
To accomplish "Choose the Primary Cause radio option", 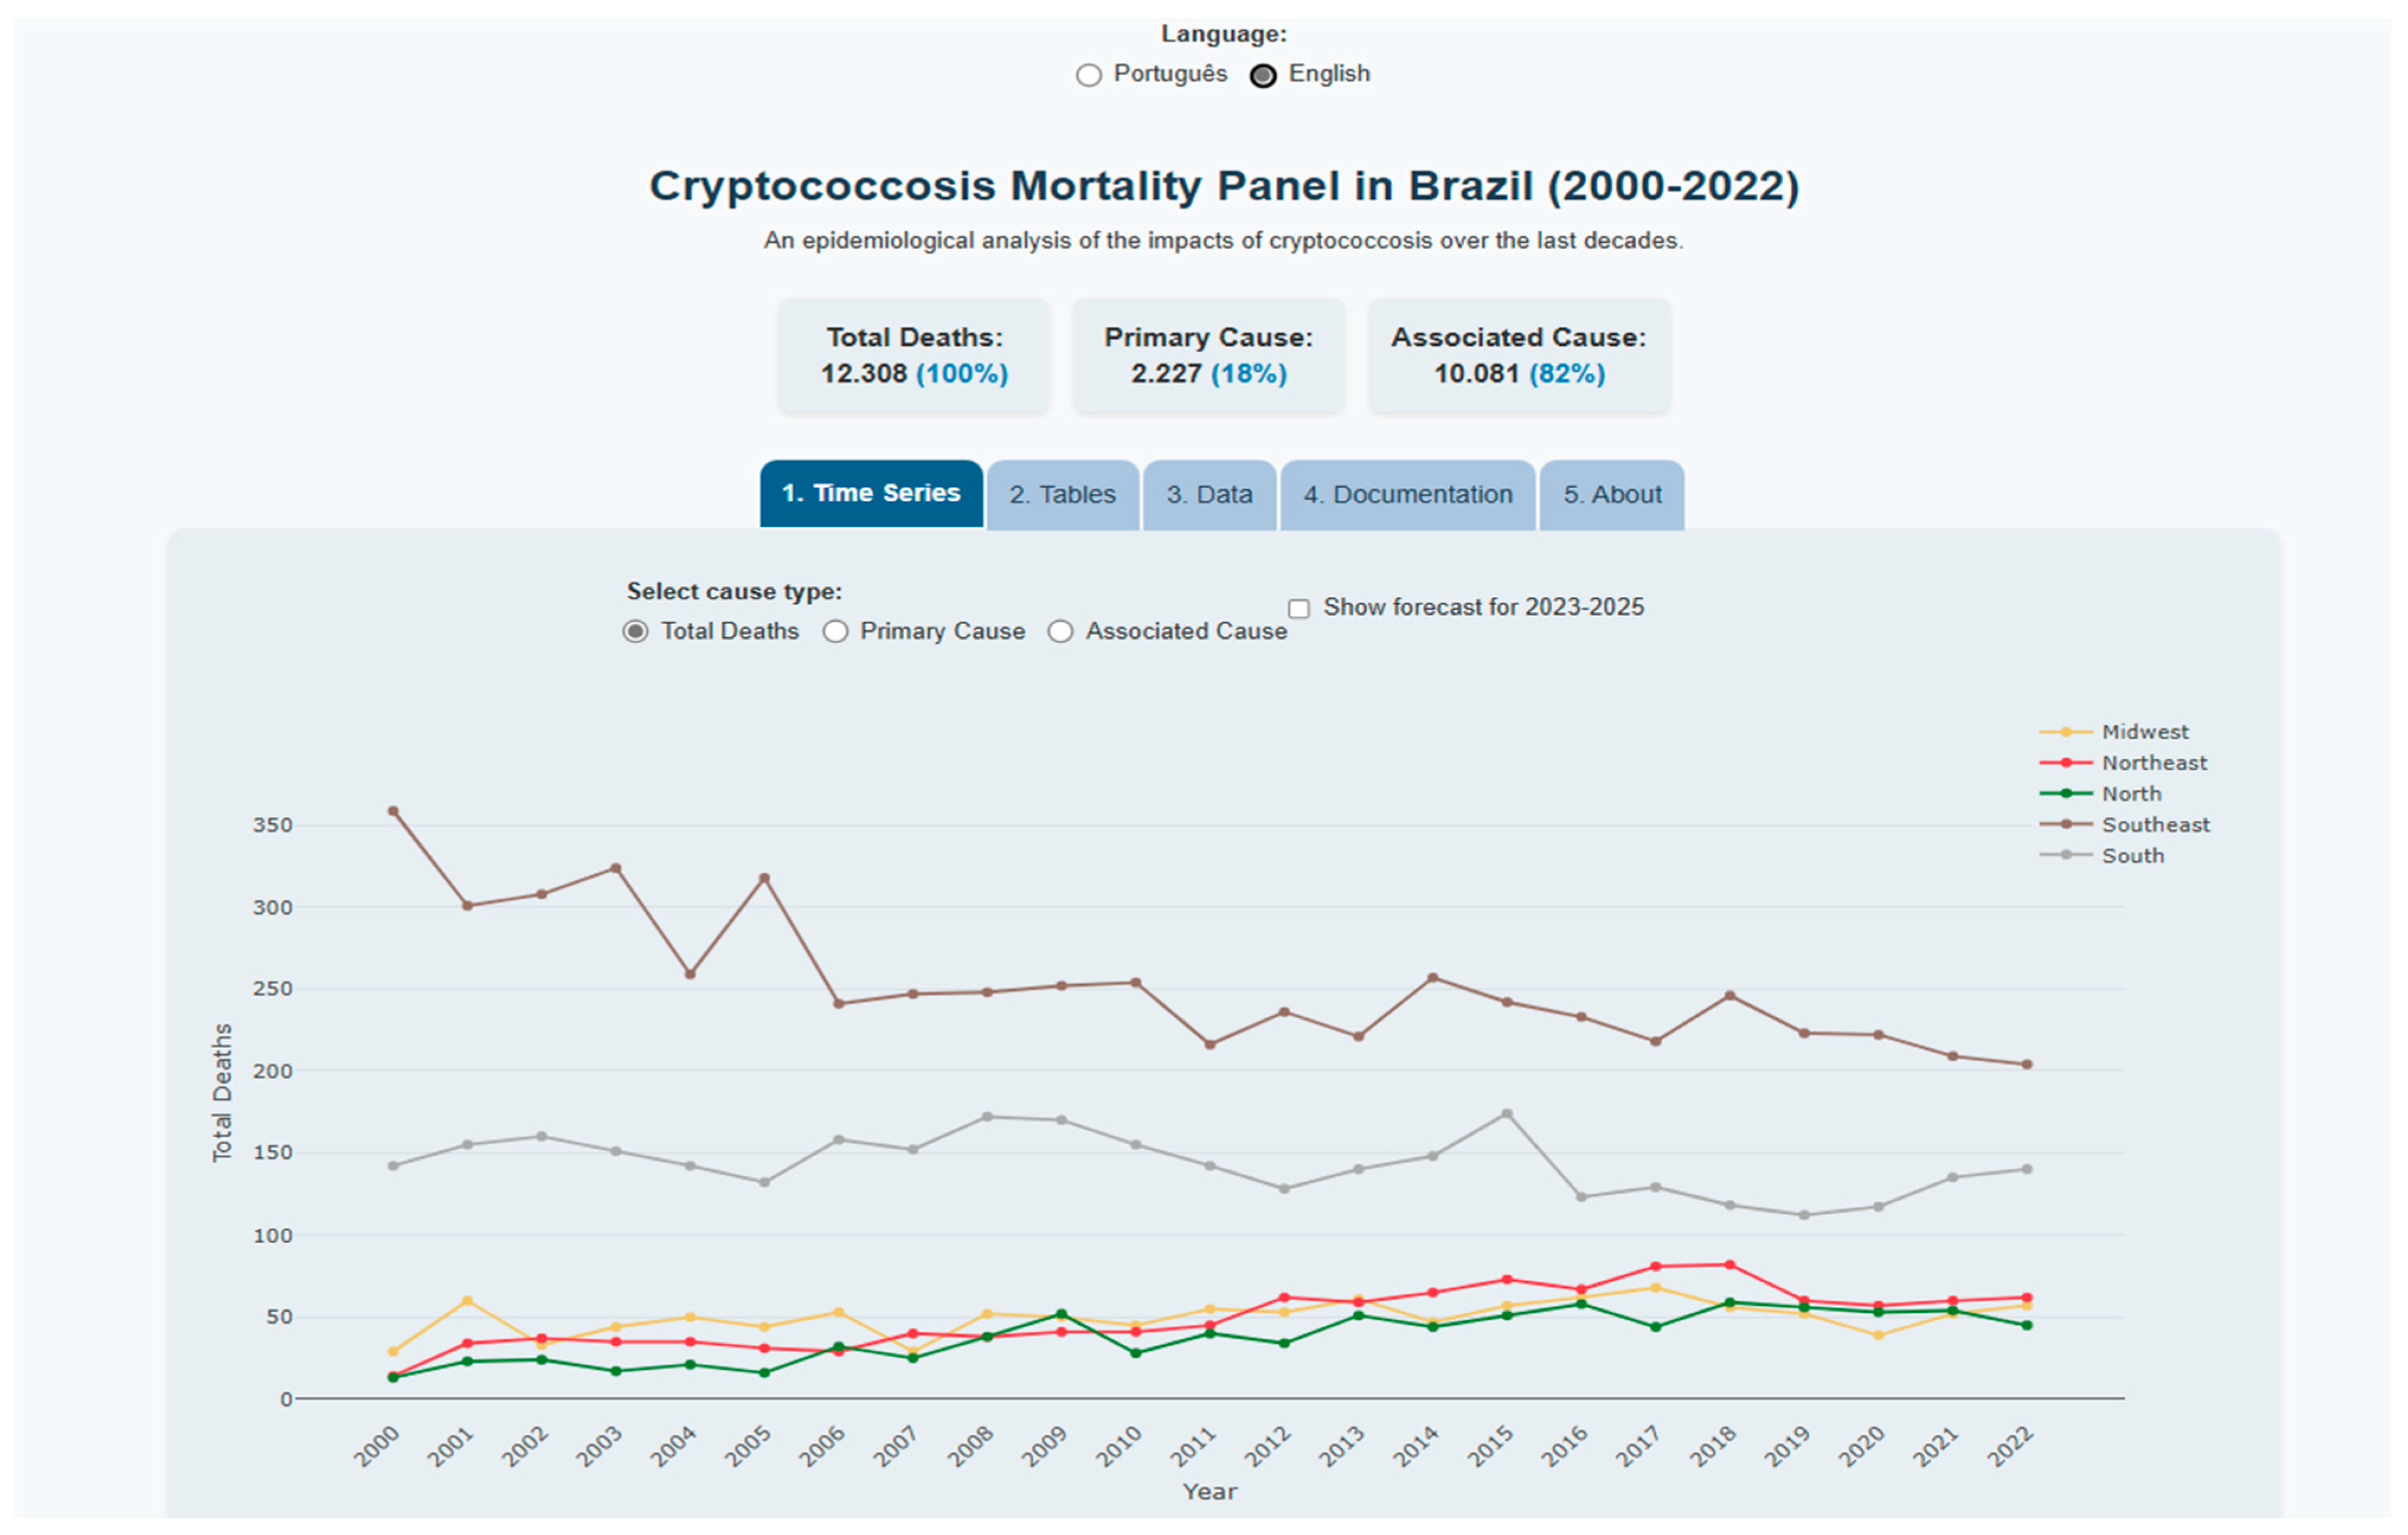I will tap(836, 632).
